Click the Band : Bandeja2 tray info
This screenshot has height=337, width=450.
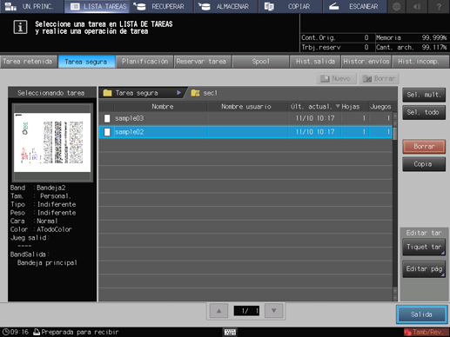(x=38, y=188)
